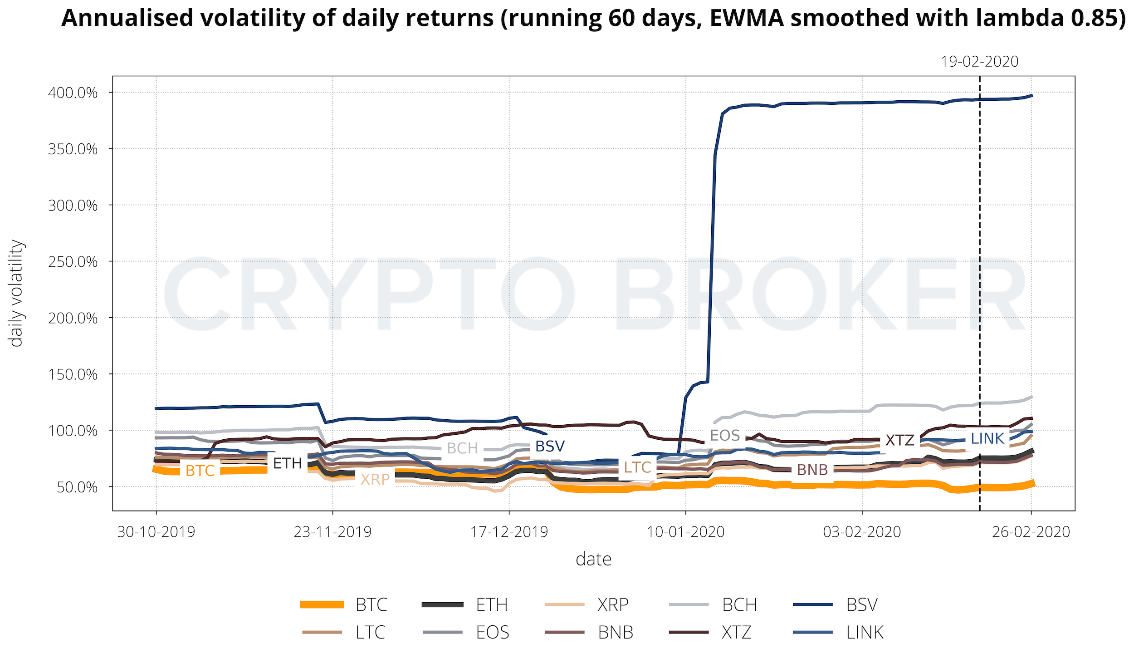Click the inline BSV label on the plot

(x=550, y=447)
